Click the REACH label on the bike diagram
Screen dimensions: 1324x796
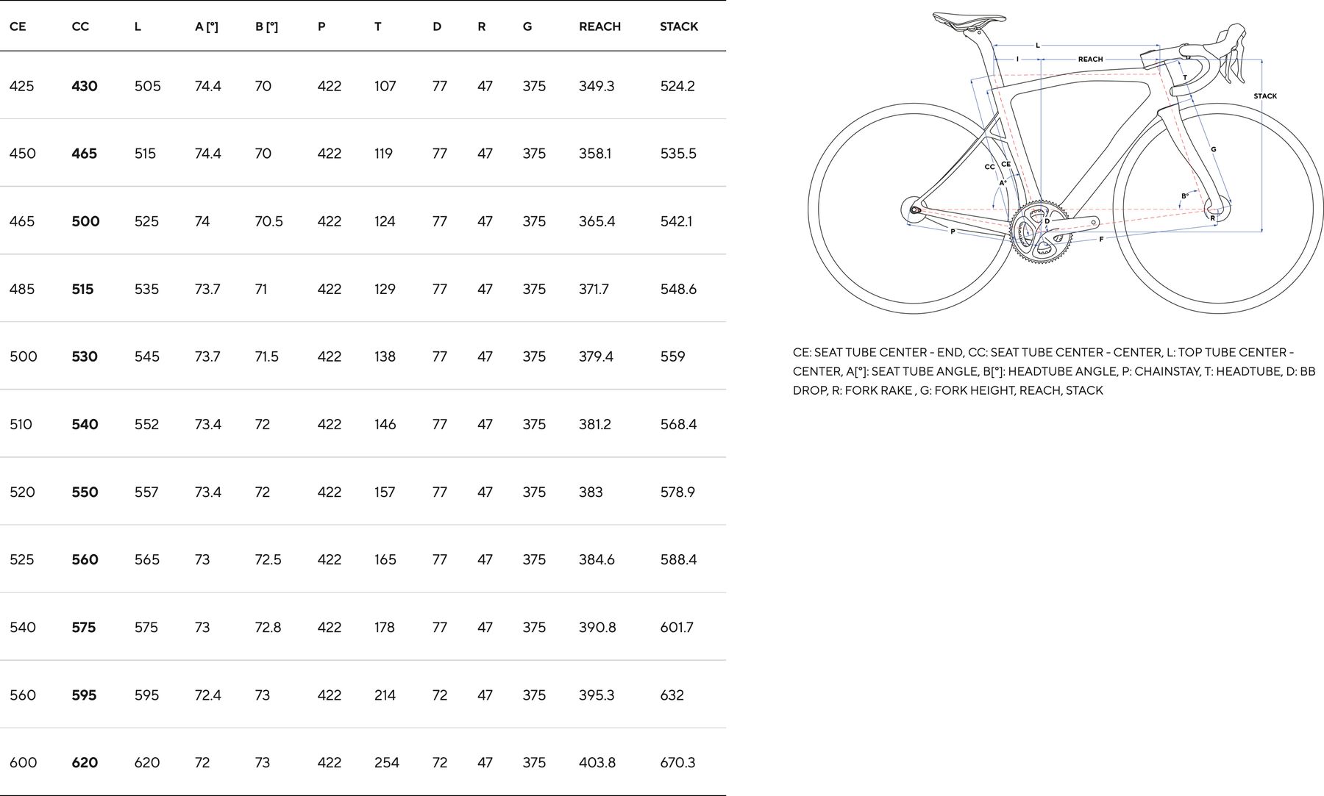[1090, 60]
